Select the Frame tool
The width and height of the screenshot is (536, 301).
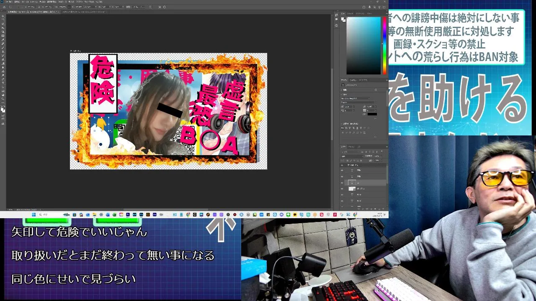point(3,36)
